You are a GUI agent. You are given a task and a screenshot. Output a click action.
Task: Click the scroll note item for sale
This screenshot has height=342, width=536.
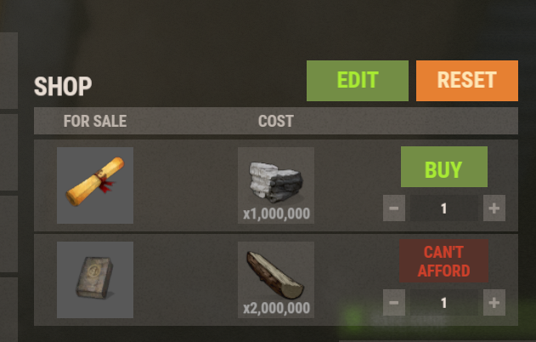pos(95,185)
